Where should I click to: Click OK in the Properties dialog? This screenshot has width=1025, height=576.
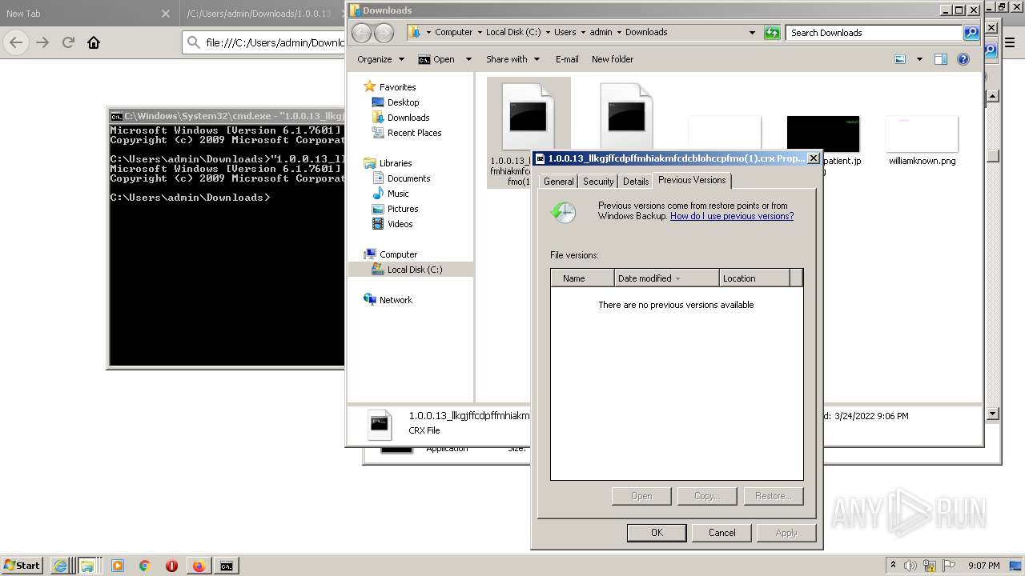click(x=657, y=533)
